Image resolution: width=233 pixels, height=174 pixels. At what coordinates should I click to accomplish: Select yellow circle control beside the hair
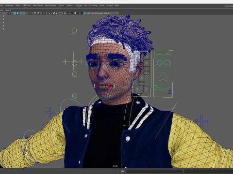[x=74, y=30]
